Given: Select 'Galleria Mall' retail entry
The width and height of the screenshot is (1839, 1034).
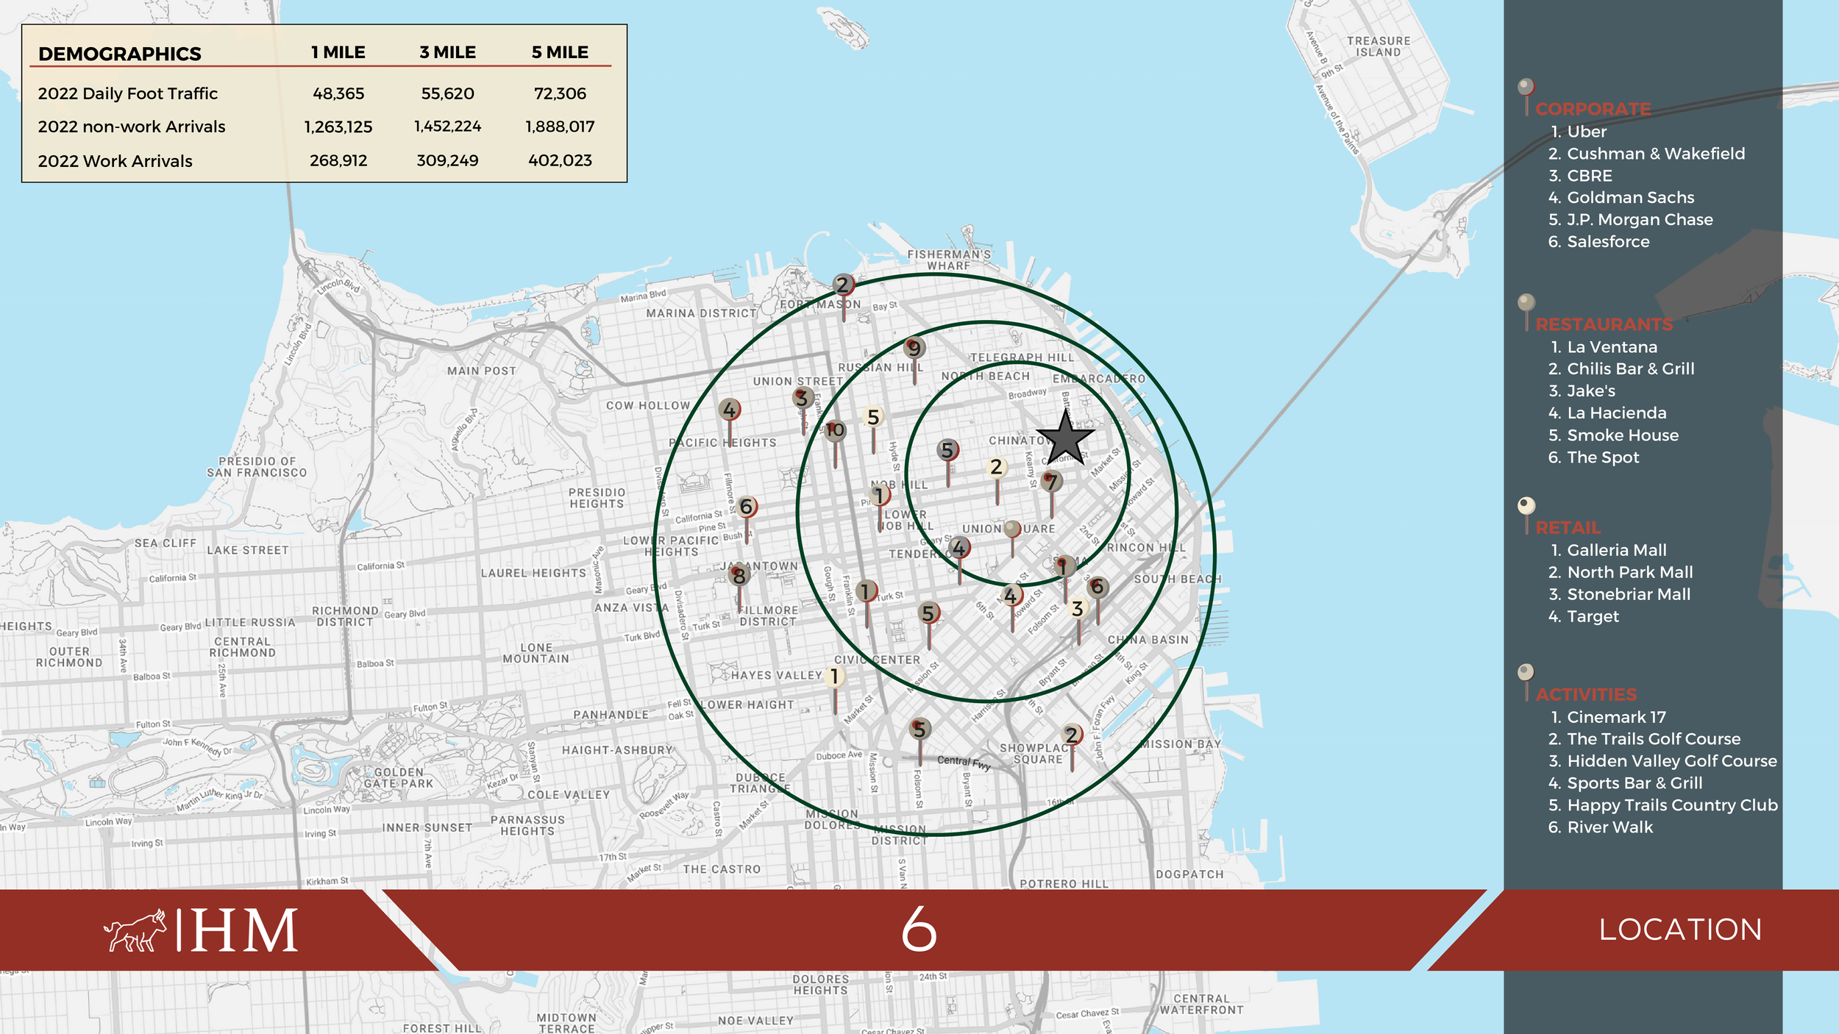Looking at the screenshot, I should click(x=1616, y=550).
